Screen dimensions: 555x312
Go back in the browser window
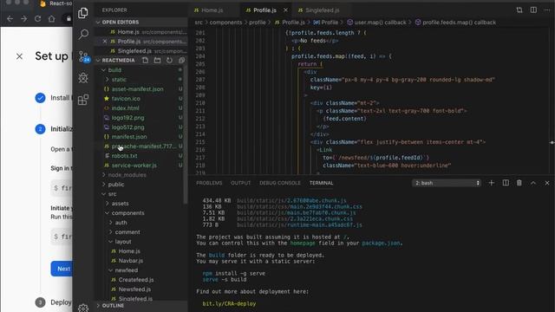click(10, 19)
